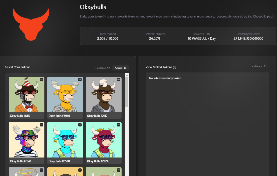This screenshot has width=277, height=176.
Task: Select Okay Bulls #8110 token card
Action: pyautogui.click(x=27, y=98)
